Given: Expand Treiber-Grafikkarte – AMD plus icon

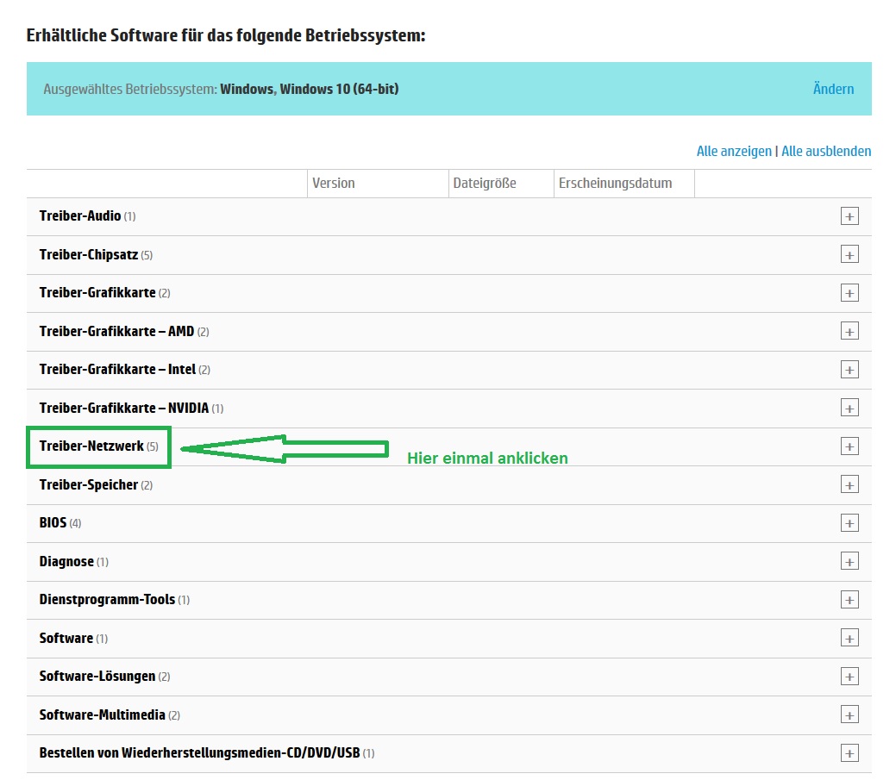Looking at the screenshot, I should (x=849, y=331).
